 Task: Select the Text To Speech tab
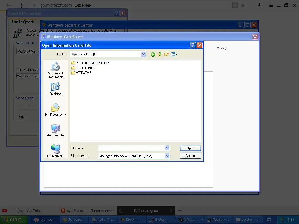tap(23, 22)
